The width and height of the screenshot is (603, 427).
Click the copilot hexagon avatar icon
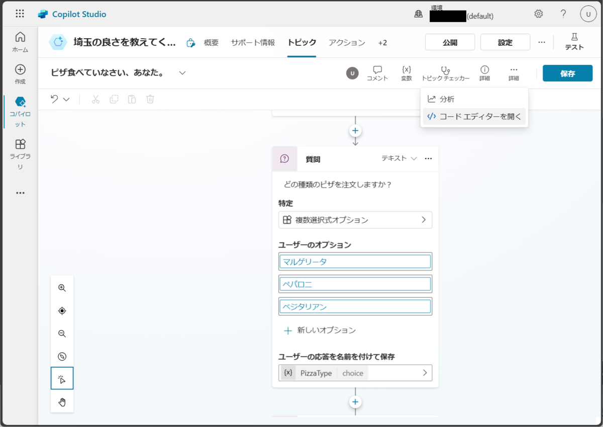(x=58, y=42)
